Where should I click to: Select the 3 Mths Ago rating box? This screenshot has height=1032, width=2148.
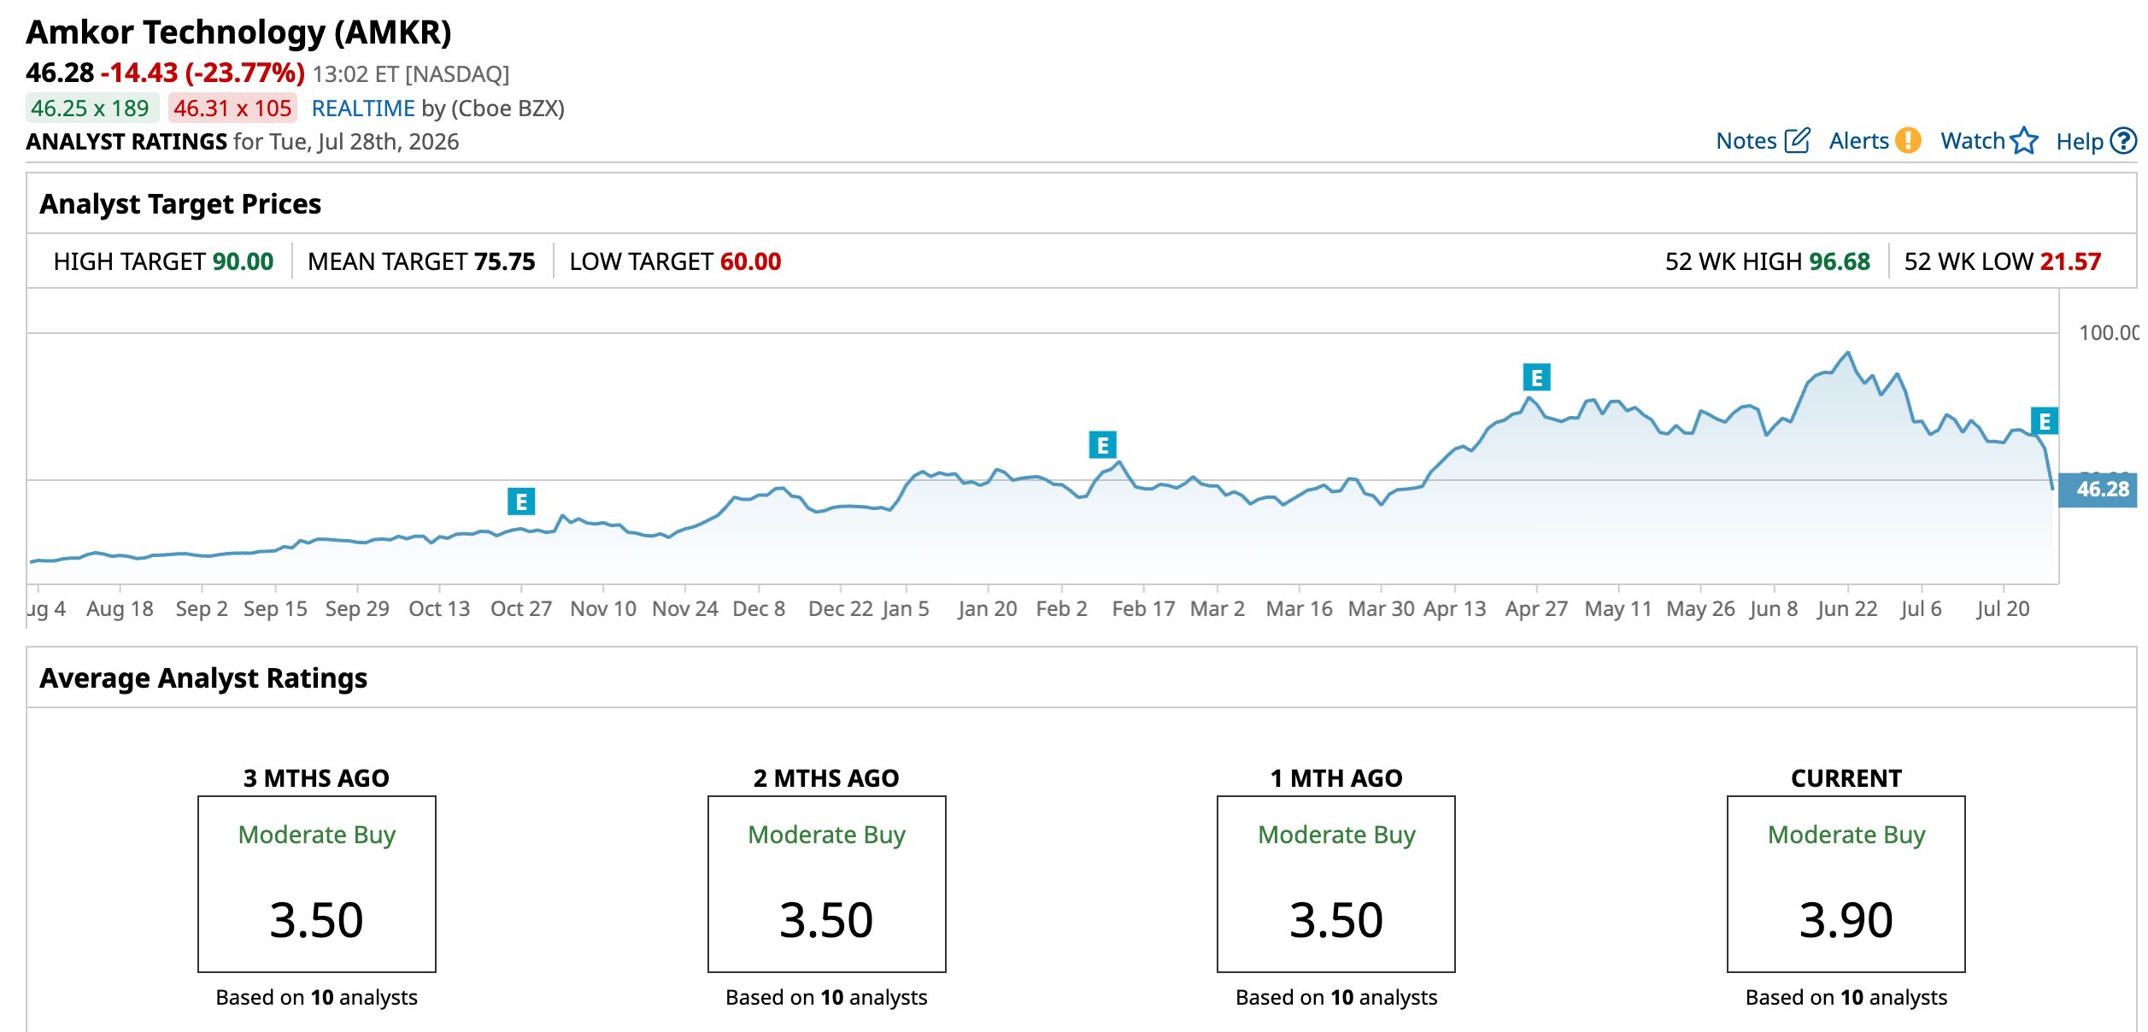(x=317, y=884)
